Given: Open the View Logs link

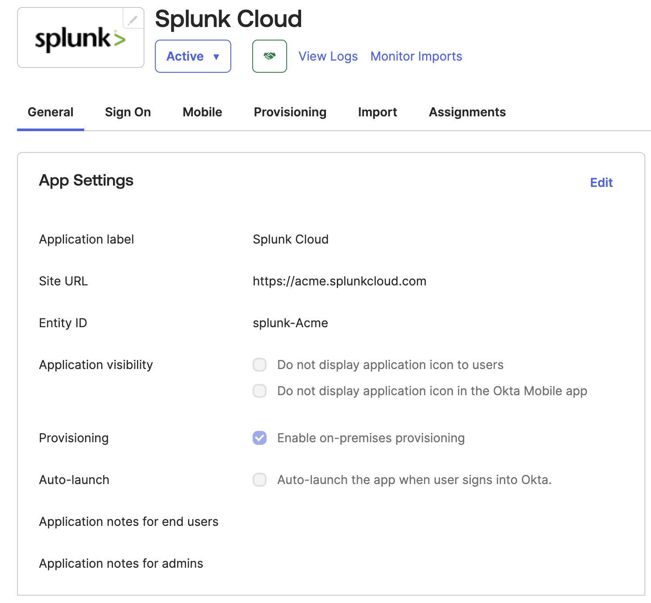Looking at the screenshot, I should [328, 56].
